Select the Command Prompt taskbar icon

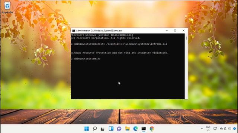point(144,129)
